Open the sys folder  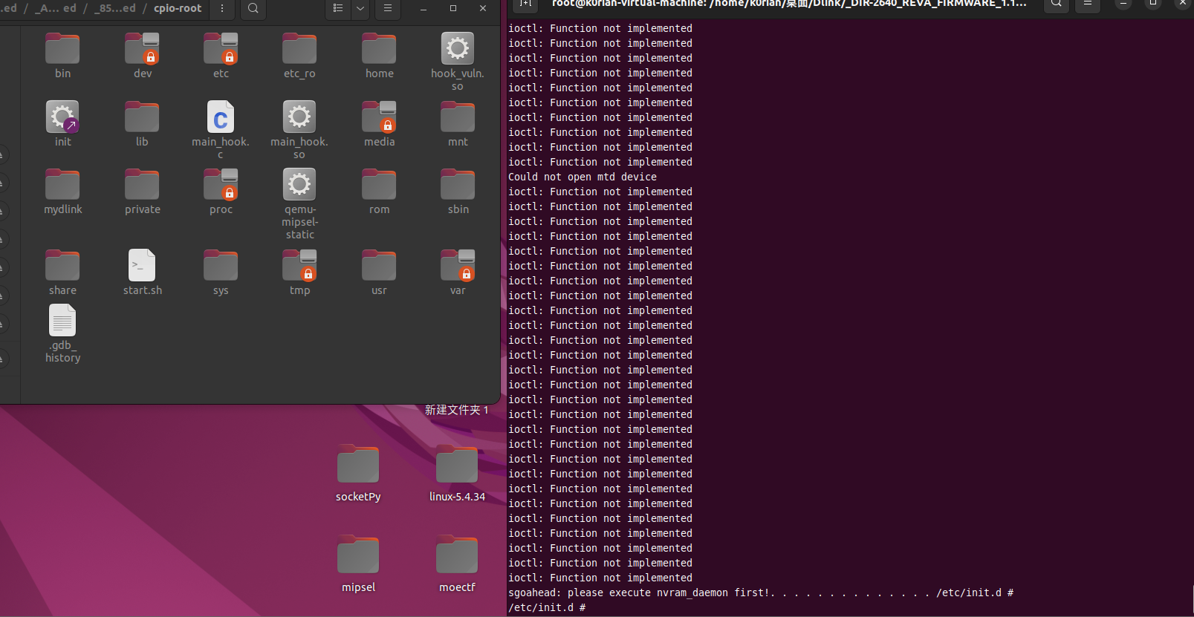tap(221, 272)
